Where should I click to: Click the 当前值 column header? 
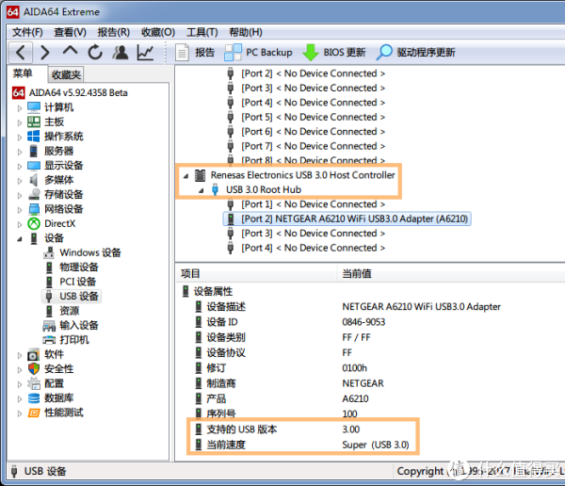[356, 274]
